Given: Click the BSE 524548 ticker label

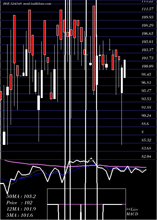Looking at the screenshot, I should (x=12, y=4).
